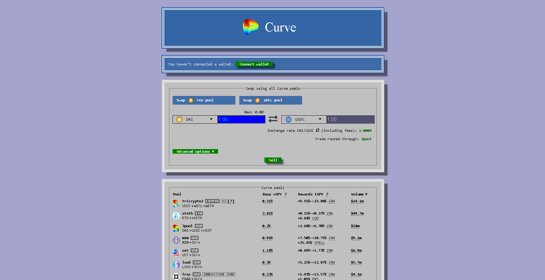Open Swap sbtc pool
The image size is (545, 280).
coord(271,100)
